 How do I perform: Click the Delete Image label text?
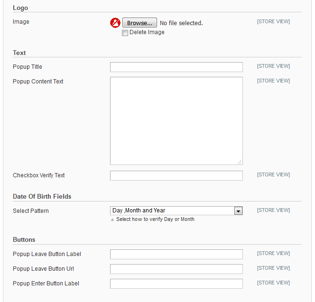[147, 32]
